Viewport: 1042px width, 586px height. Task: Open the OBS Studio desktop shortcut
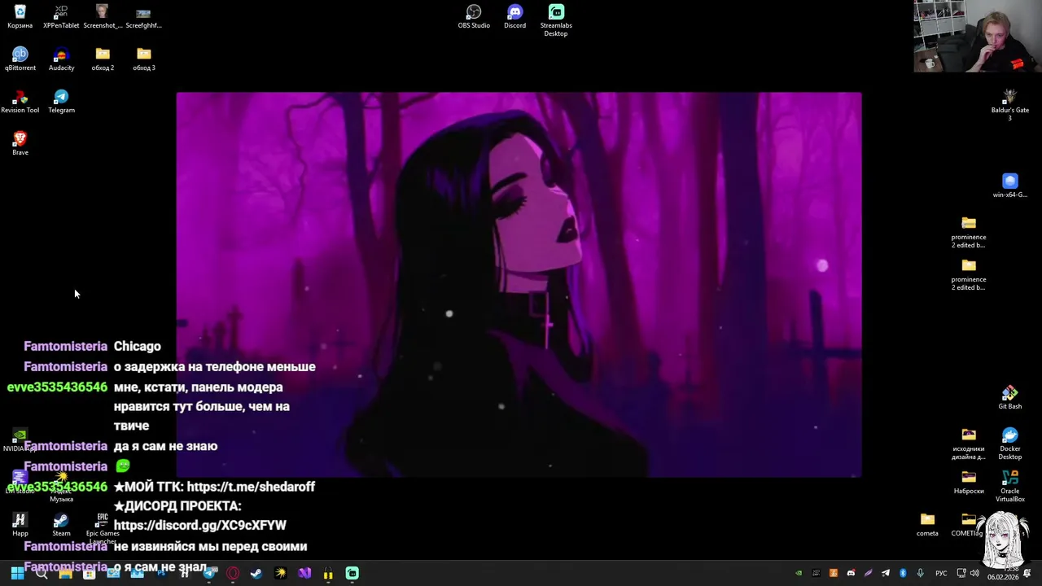point(474,16)
